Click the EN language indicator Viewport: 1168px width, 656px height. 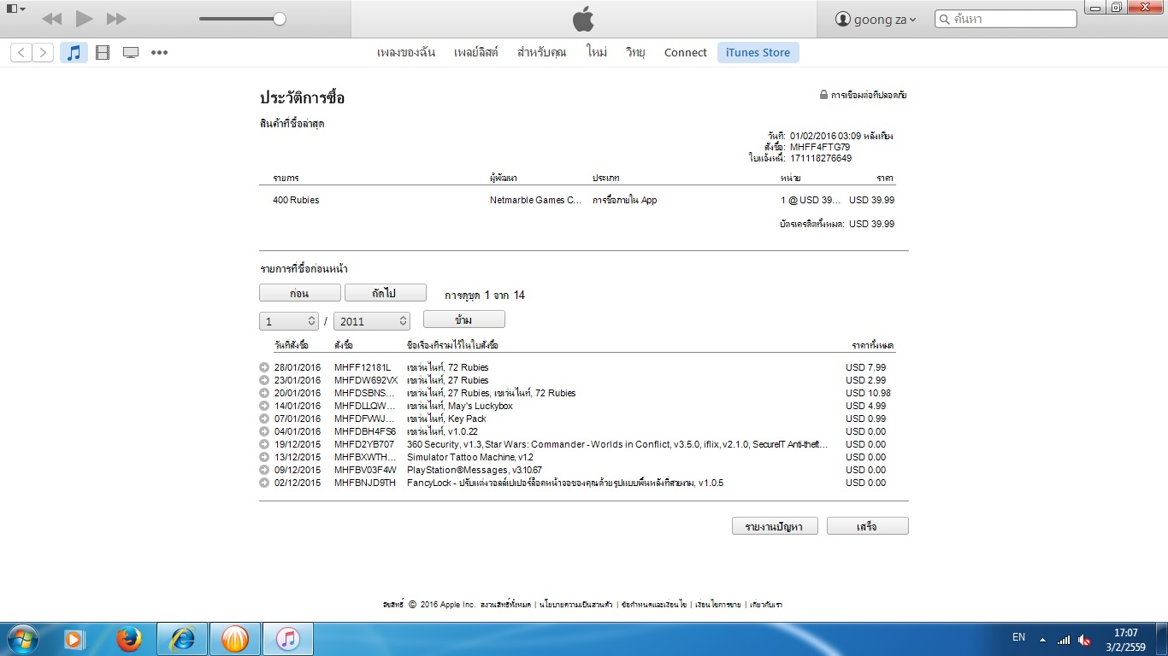(x=1018, y=637)
